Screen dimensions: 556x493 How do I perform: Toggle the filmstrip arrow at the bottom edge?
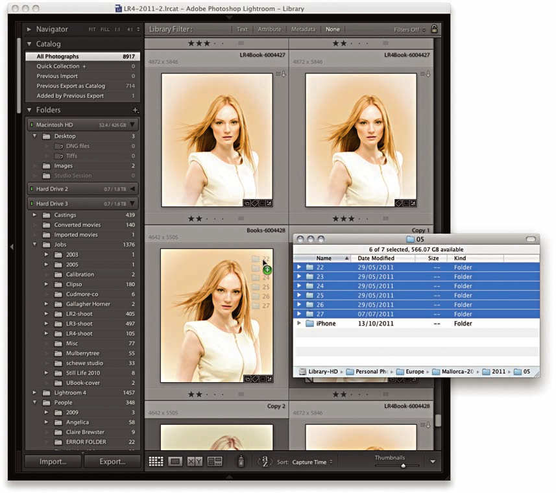coord(230,477)
